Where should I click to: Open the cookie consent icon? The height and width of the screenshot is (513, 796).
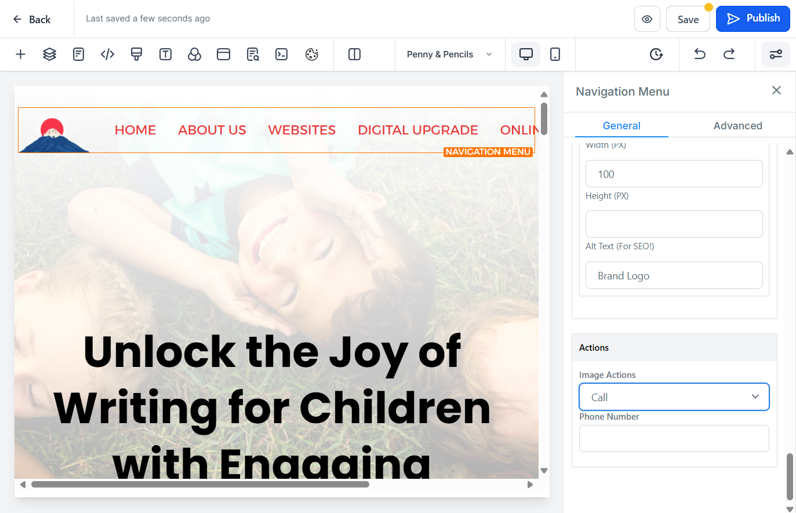coord(312,54)
